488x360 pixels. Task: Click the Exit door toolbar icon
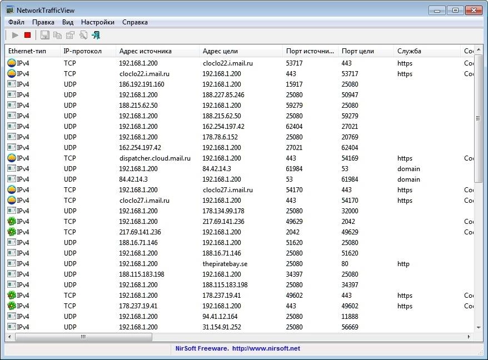click(x=96, y=35)
